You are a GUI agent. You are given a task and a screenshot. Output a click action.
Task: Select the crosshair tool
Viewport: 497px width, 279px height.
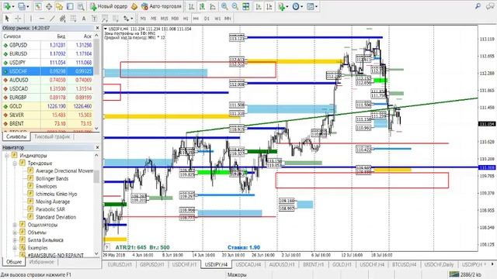pyautogui.click(x=18, y=19)
